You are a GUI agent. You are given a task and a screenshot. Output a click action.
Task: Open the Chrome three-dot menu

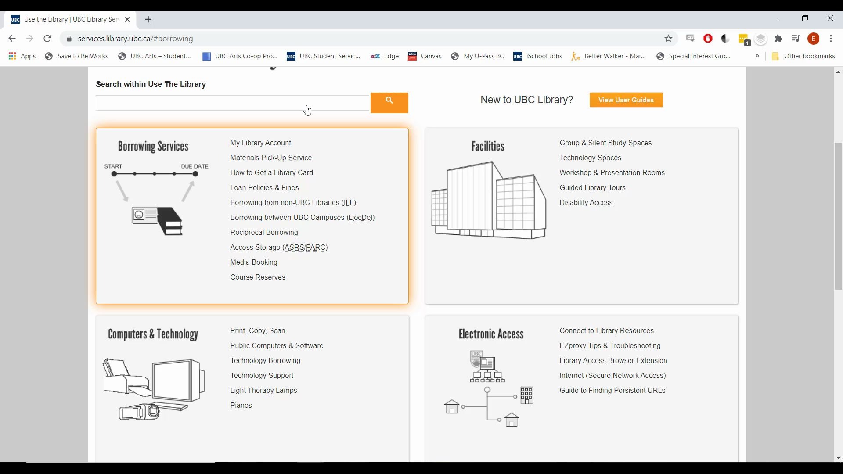point(831,39)
